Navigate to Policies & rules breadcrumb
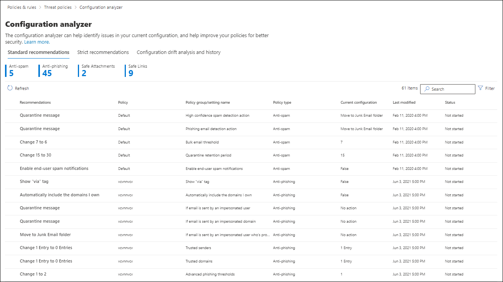503x282 pixels. pyautogui.click(x=22, y=7)
